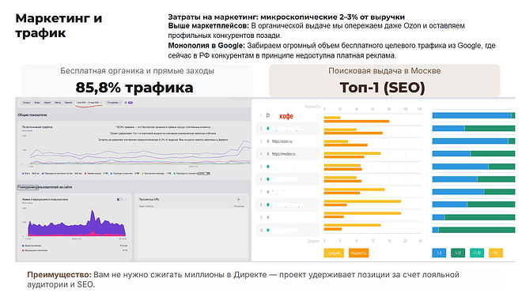Viewport: 522px width, 293px height.
Task: Click the grey status dot beside mvideo.ru
Action: 268,154
